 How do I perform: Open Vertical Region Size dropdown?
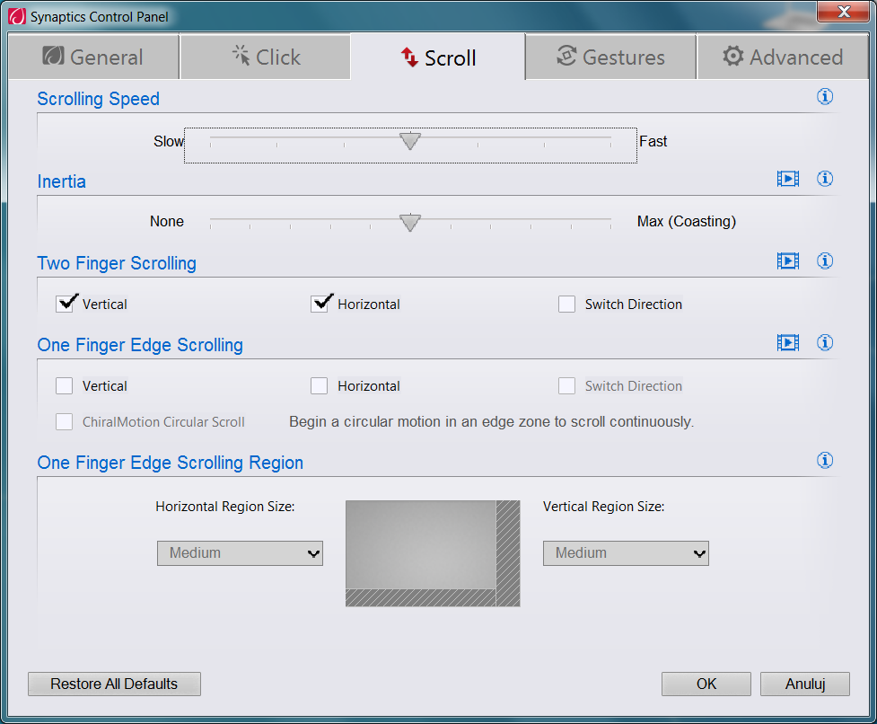626,552
